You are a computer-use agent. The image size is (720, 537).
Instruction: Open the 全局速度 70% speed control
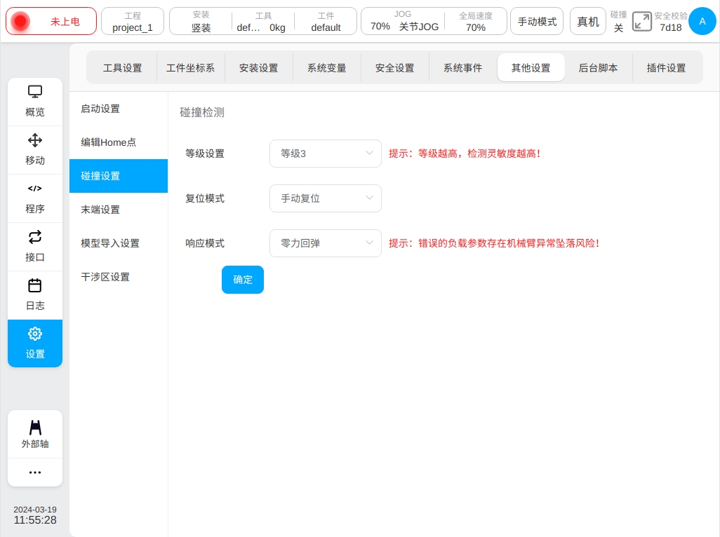(x=475, y=22)
